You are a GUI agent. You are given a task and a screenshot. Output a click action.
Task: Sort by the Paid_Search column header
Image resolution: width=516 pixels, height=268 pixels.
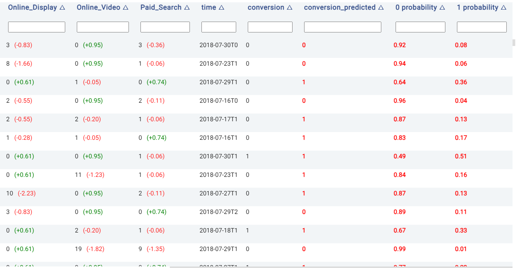pyautogui.click(x=165, y=8)
